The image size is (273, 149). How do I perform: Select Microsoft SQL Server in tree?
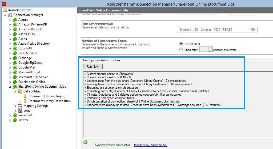tap(33, 77)
